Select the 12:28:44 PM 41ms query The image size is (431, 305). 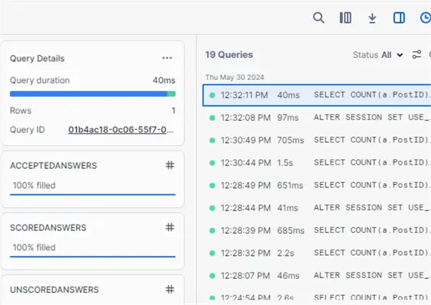pyautogui.click(x=317, y=208)
